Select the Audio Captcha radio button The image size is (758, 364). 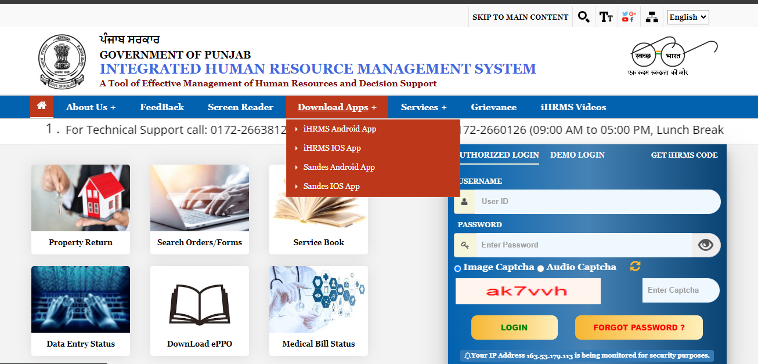(540, 268)
